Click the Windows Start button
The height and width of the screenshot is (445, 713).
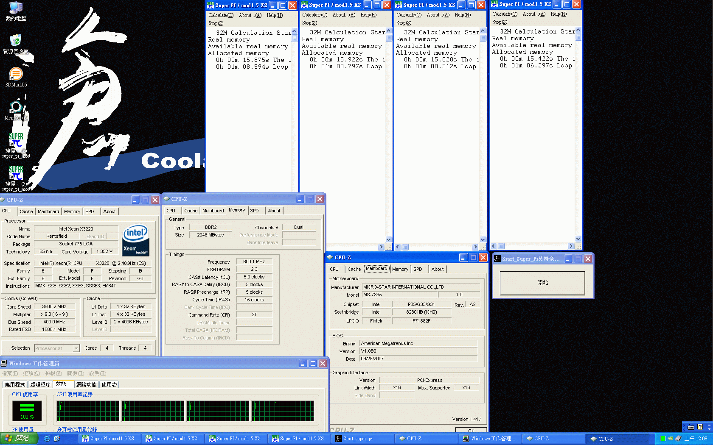tap(18, 439)
